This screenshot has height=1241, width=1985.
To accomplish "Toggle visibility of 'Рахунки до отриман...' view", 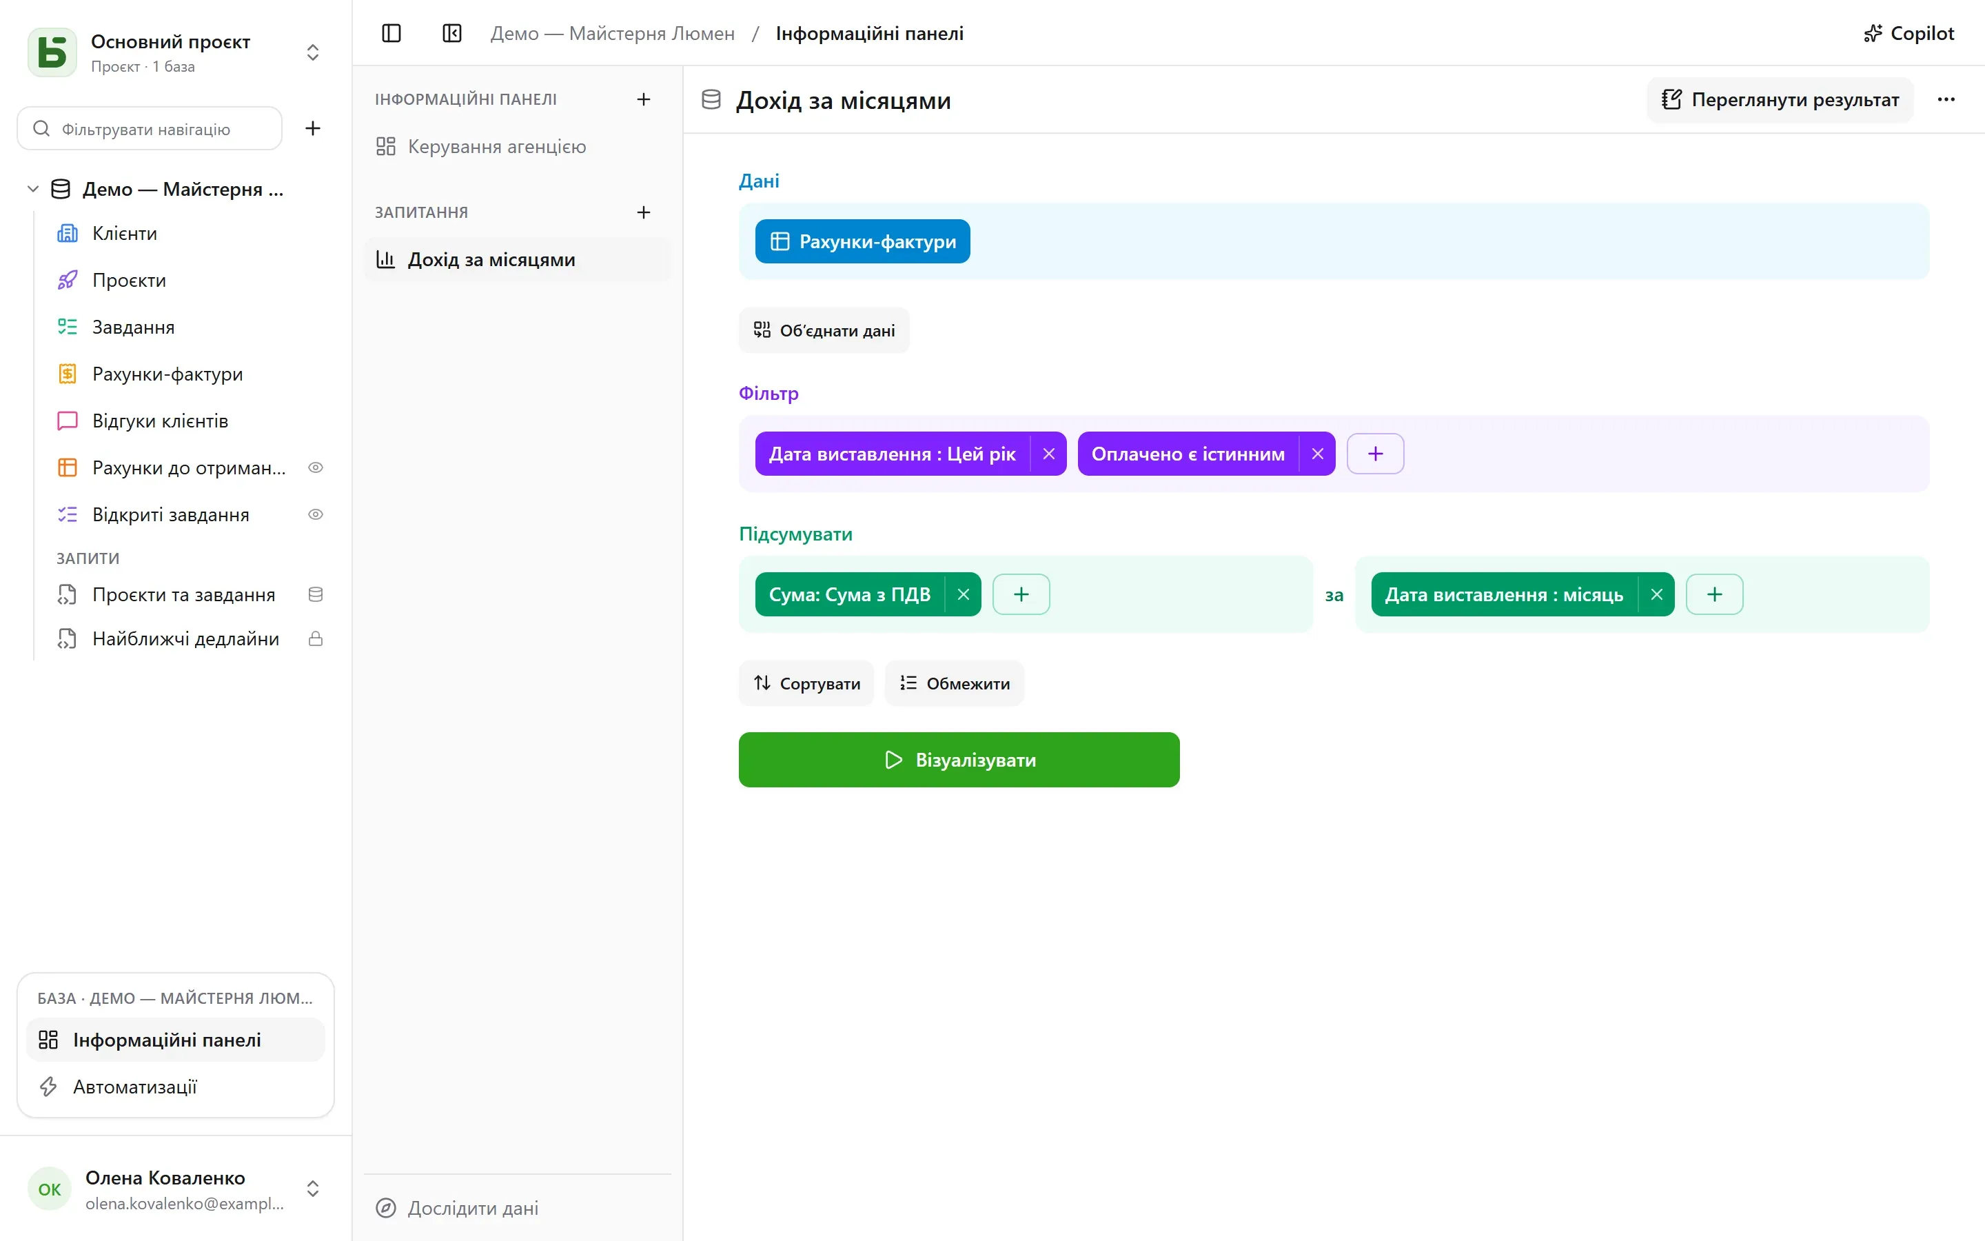I will pos(316,468).
